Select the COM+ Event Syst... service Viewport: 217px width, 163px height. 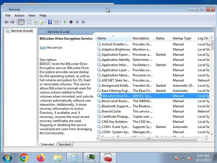[x=153, y=127]
